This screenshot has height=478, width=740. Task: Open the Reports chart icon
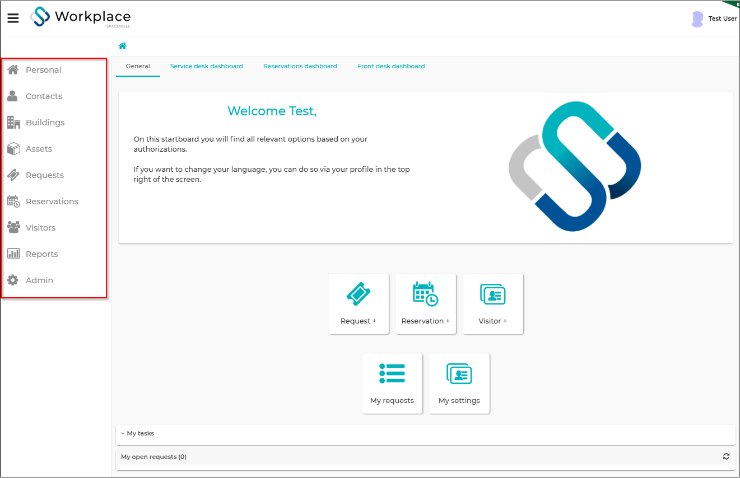coord(13,254)
